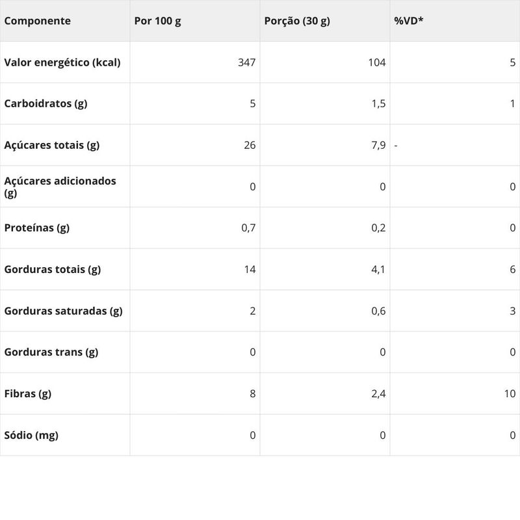Select the Gorduras saturadas (g) row label

[x=63, y=311]
